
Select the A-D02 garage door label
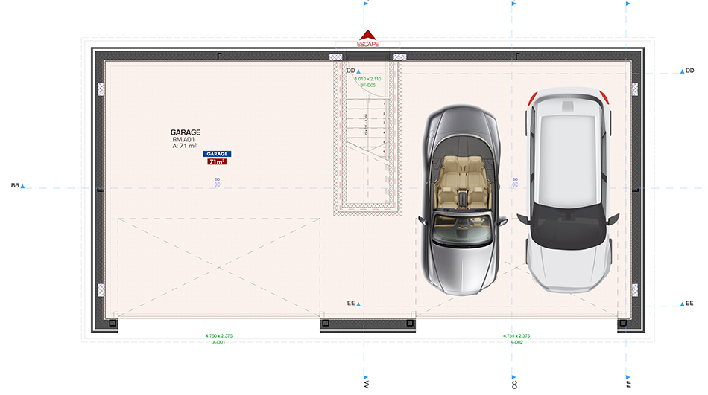coord(516,342)
